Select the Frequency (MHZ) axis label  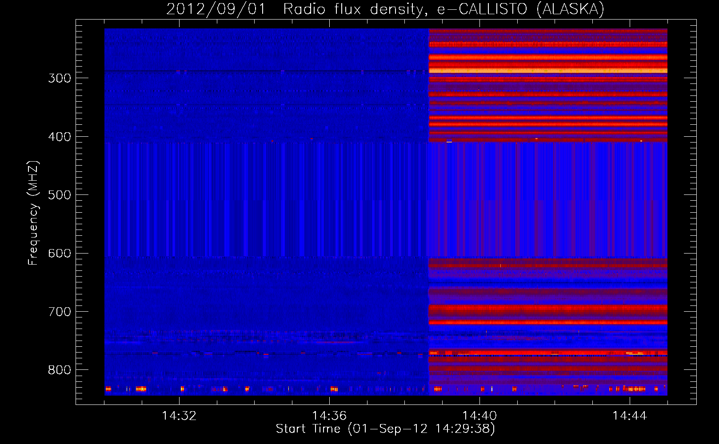click(34, 213)
